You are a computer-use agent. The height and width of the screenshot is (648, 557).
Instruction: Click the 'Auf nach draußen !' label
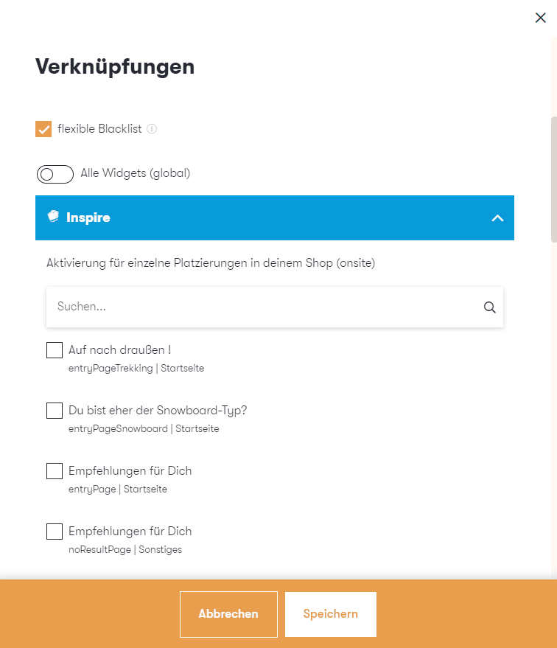pos(120,350)
